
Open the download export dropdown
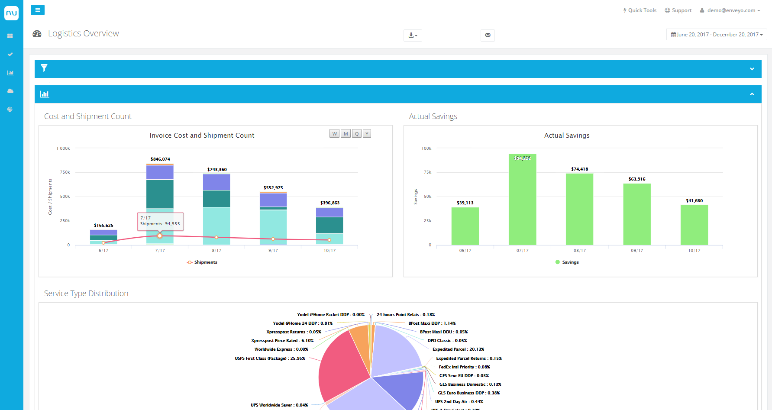click(x=412, y=36)
